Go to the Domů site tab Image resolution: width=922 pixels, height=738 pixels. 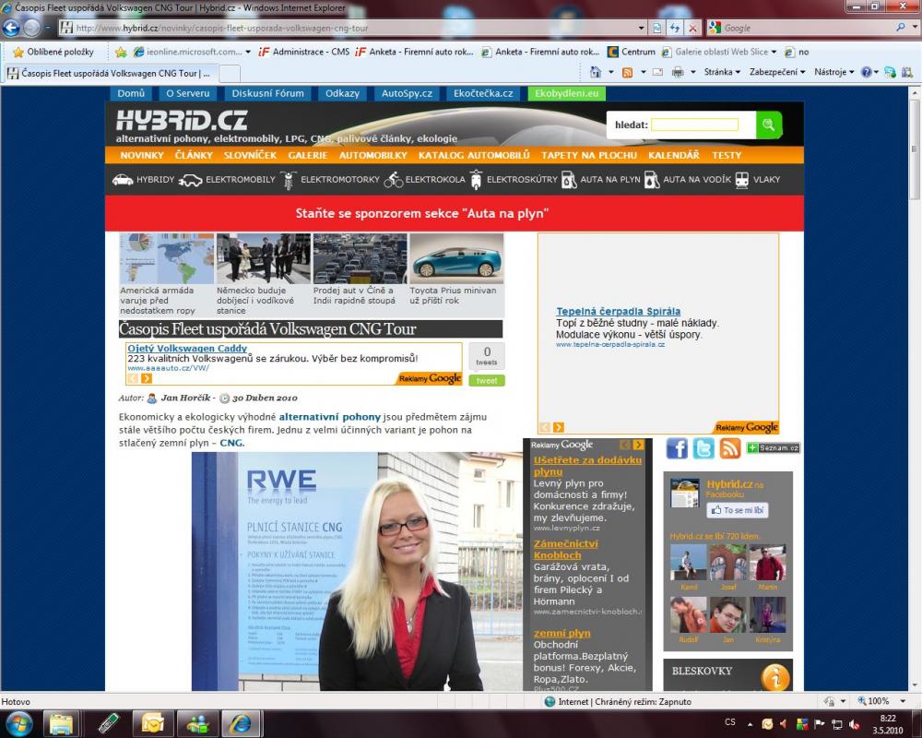pyautogui.click(x=131, y=93)
